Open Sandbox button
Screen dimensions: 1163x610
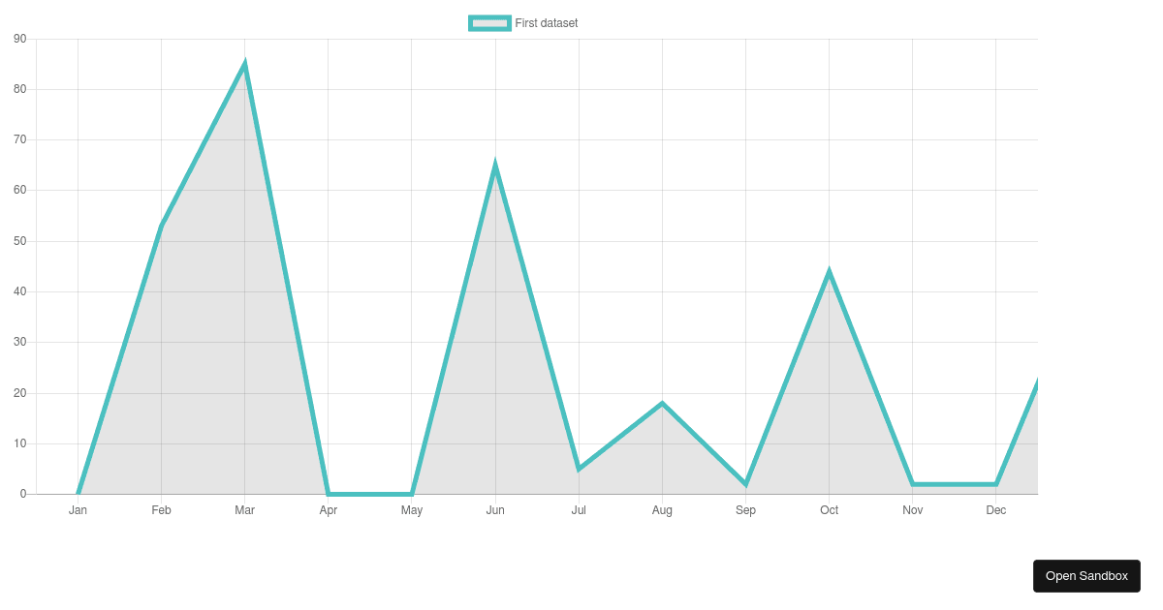[x=1086, y=576]
